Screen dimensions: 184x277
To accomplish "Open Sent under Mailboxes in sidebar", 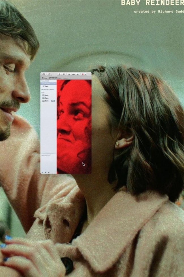I will (47, 86).
